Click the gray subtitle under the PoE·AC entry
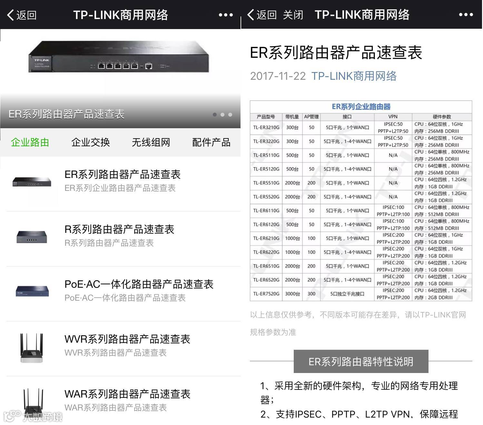Viewport: 483px width, 425px height. click(125, 298)
